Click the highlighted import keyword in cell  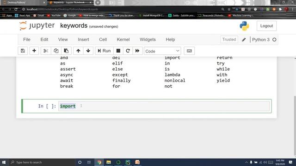pos(68,106)
